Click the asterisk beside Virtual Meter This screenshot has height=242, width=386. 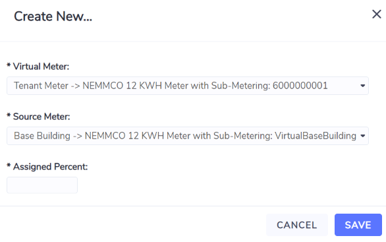click(x=9, y=65)
